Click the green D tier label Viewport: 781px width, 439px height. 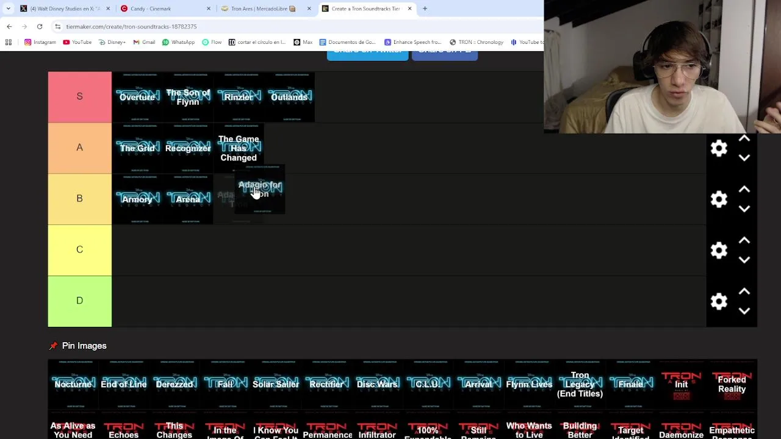click(80, 301)
